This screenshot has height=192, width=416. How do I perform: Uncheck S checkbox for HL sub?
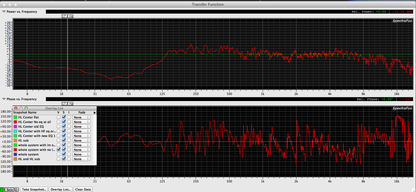64,140
